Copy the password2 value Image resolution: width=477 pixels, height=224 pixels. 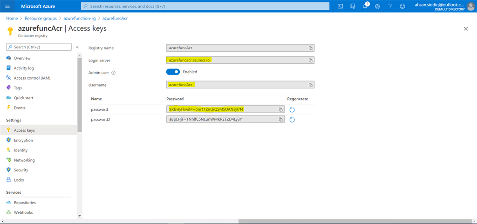pos(281,120)
